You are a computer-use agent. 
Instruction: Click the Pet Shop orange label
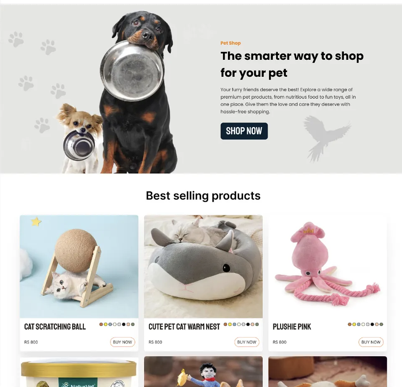coord(230,43)
